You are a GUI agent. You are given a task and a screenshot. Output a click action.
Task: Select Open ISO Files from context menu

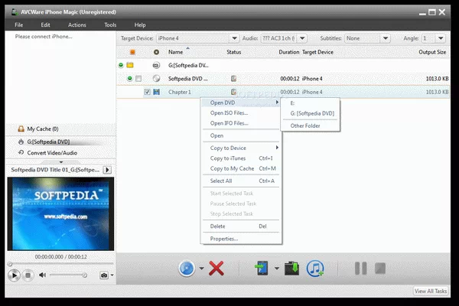[x=229, y=112]
